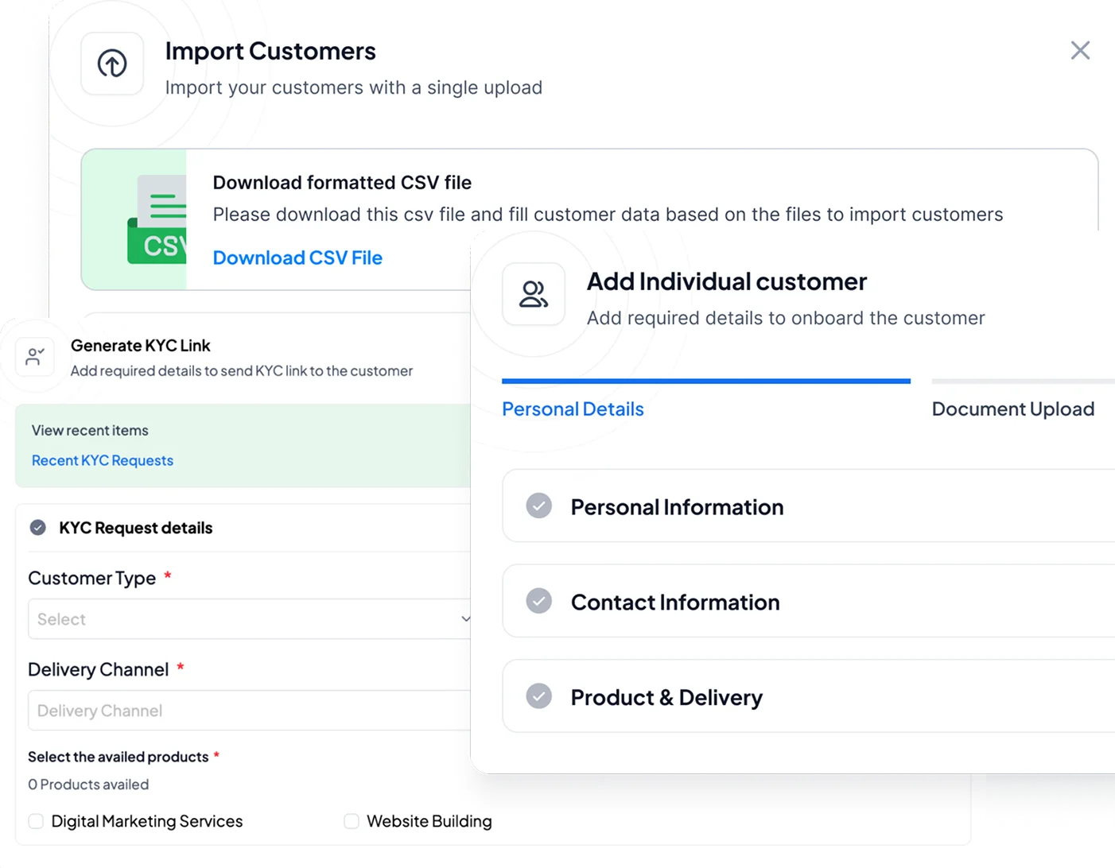
Task: Click the Import Customers upload icon
Action: coord(111,63)
